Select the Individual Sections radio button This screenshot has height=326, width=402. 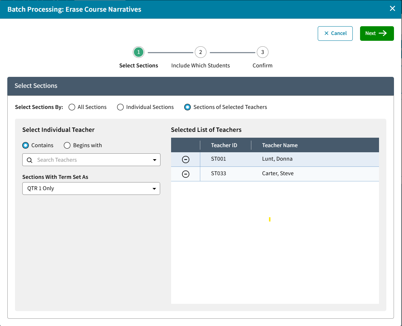pyautogui.click(x=120, y=107)
